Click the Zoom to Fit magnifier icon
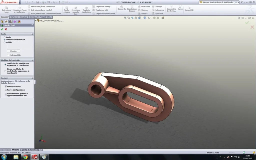 (x=125, y=18)
